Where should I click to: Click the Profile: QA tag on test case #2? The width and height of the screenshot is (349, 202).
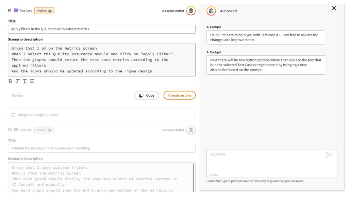(x=44, y=130)
